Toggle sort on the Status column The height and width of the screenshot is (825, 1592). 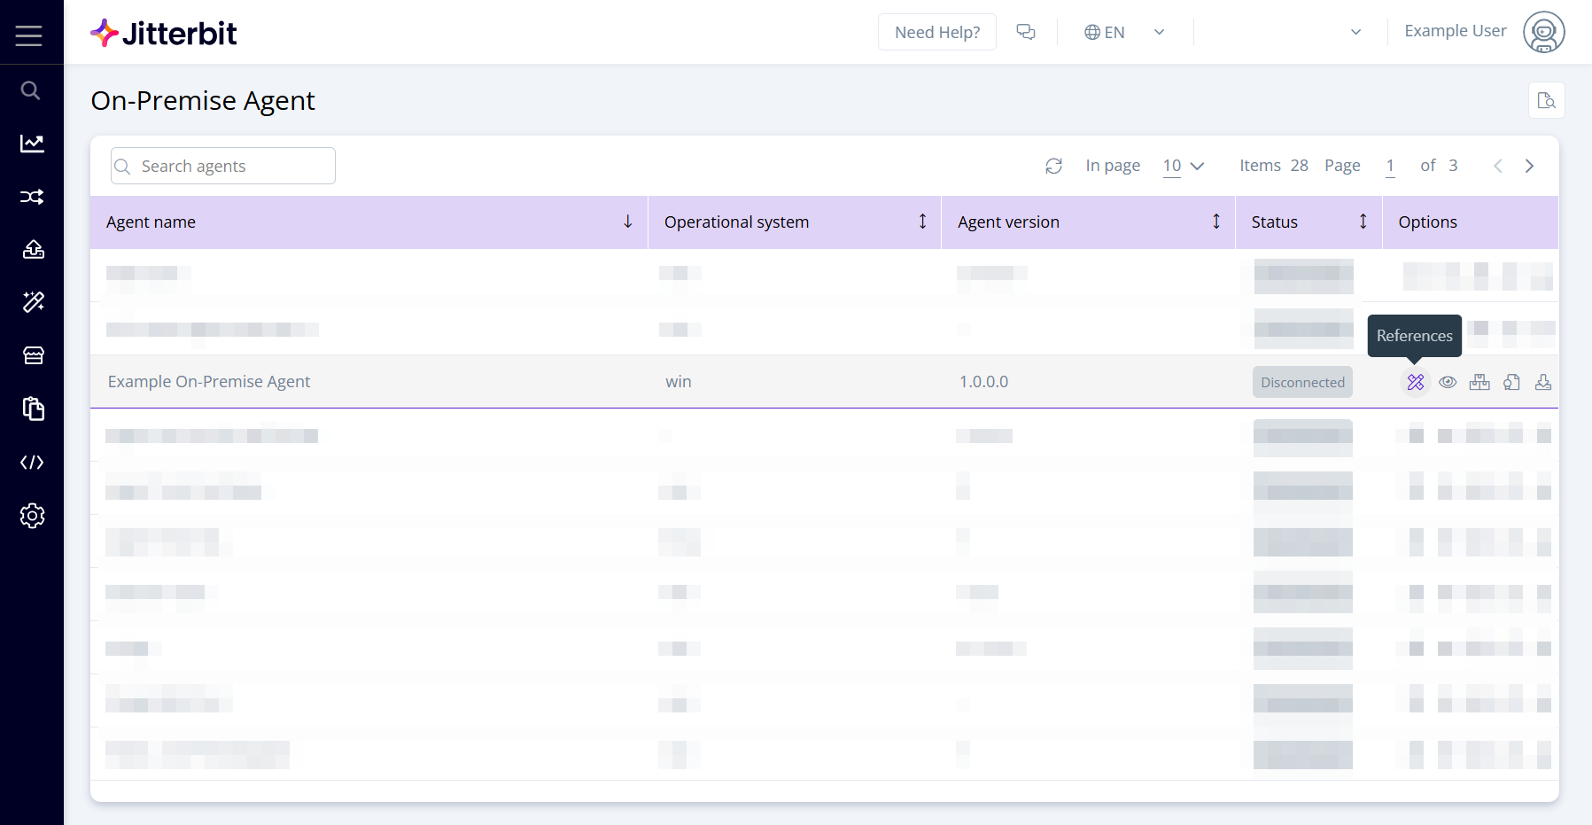click(x=1363, y=222)
